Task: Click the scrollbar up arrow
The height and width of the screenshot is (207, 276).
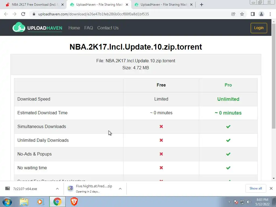Action: (x=274, y=22)
